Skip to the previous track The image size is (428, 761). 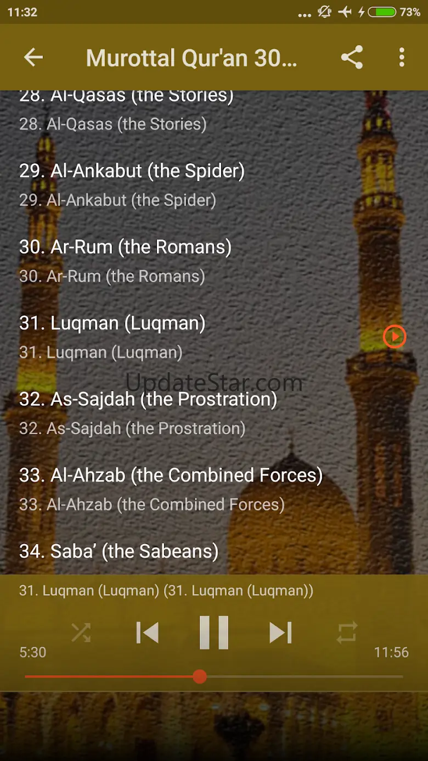pos(148,633)
